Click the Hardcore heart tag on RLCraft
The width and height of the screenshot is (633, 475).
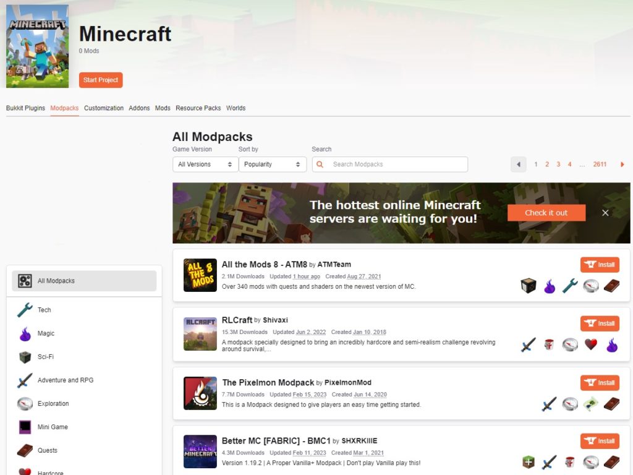[x=591, y=344]
